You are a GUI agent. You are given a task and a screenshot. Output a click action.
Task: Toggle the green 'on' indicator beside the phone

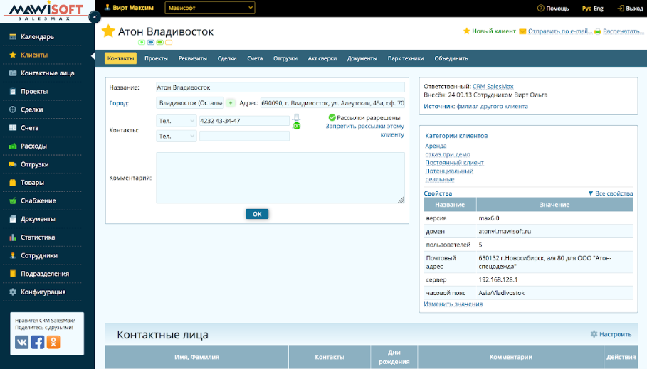click(x=296, y=126)
